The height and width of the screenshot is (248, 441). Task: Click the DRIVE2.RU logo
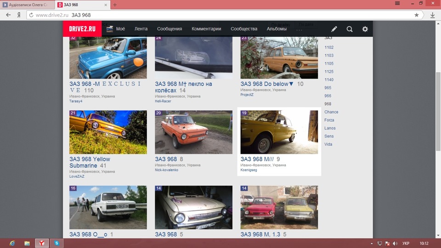[82, 28]
